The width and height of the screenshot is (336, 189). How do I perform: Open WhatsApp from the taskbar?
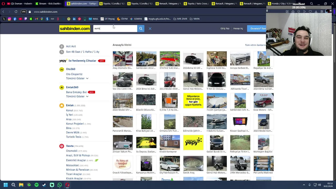tap(60, 185)
